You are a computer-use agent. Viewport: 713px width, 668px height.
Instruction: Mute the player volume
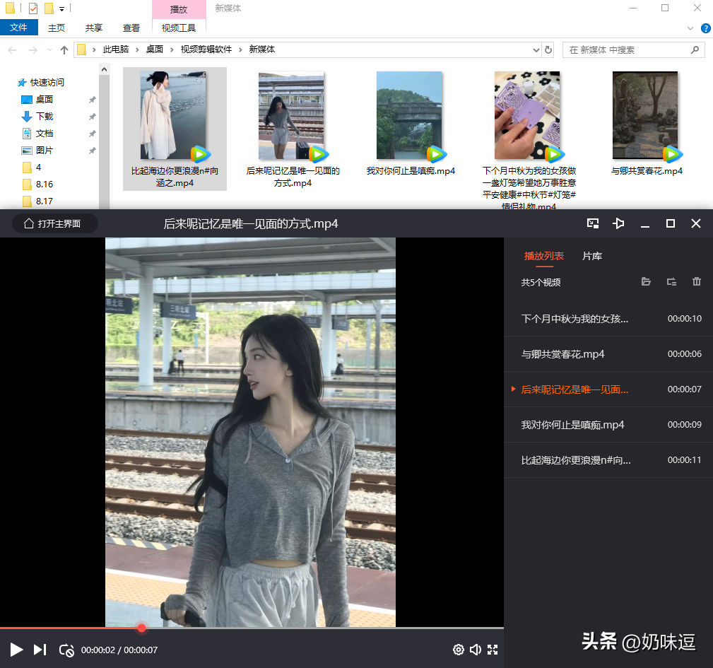(475, 650)
